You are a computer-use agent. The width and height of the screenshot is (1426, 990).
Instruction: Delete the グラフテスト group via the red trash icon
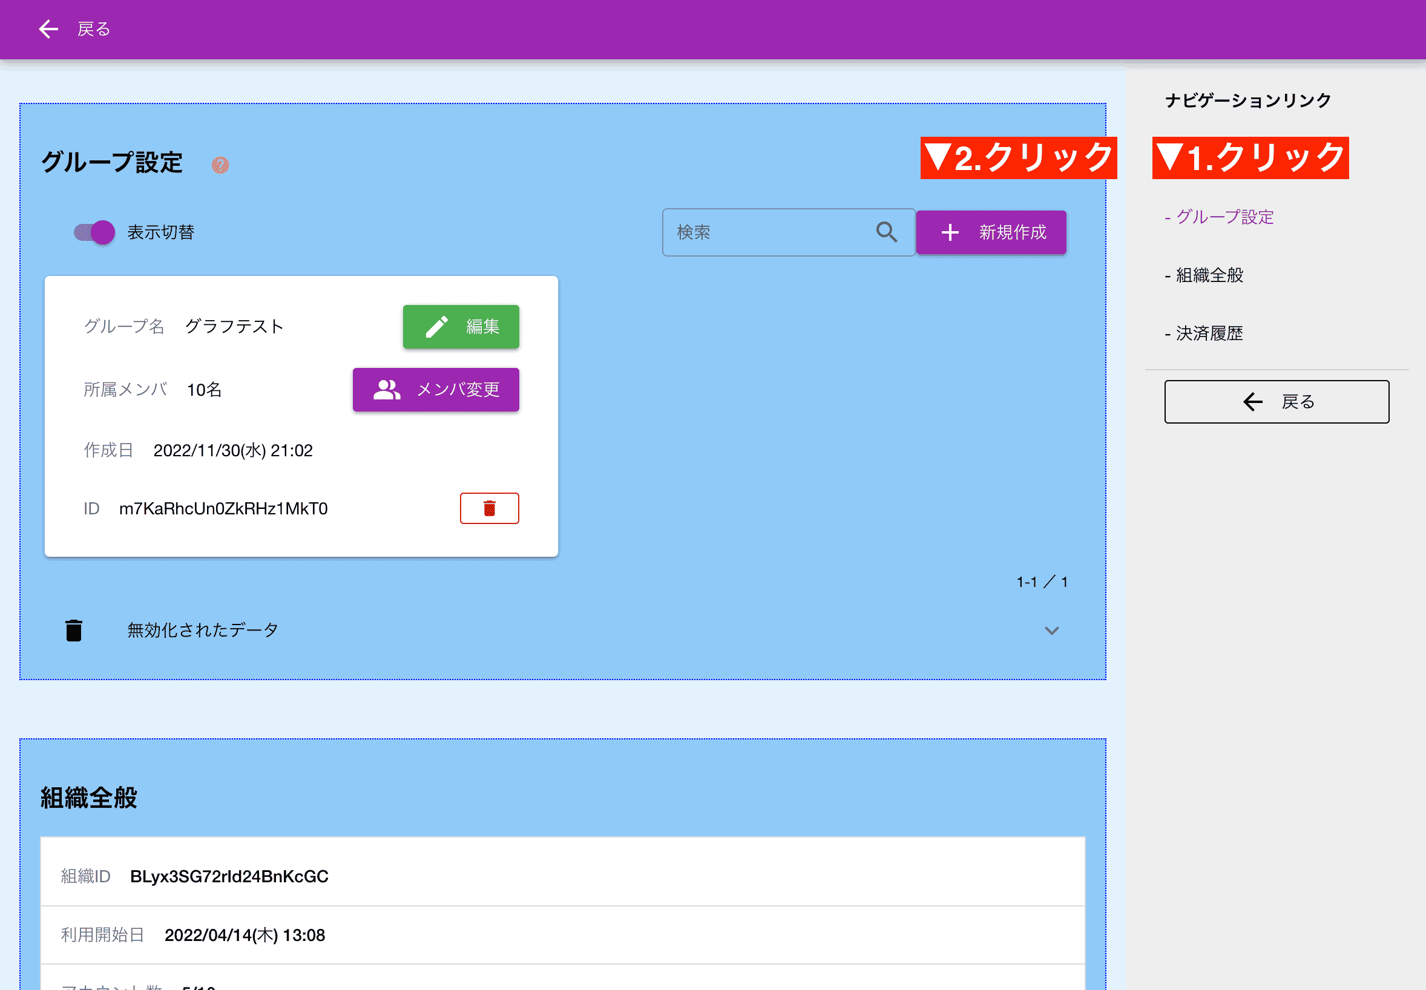(490, 508)
